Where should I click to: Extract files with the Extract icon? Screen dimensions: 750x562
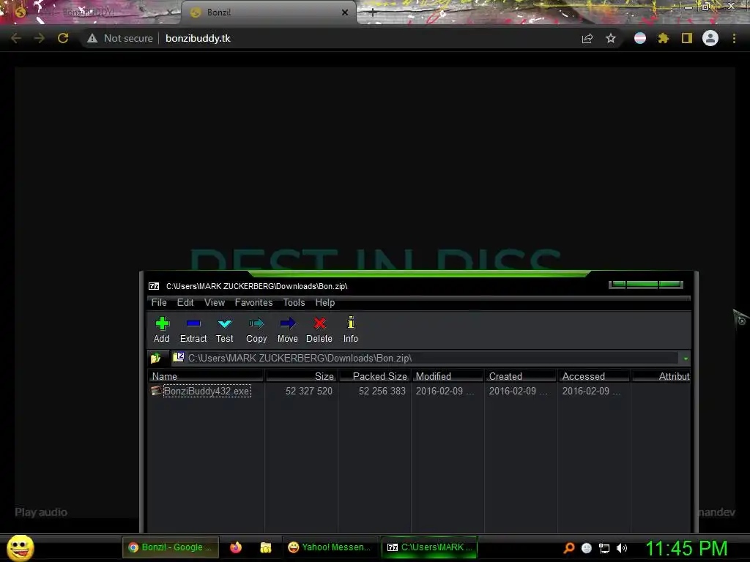click(x=193, y=330)
